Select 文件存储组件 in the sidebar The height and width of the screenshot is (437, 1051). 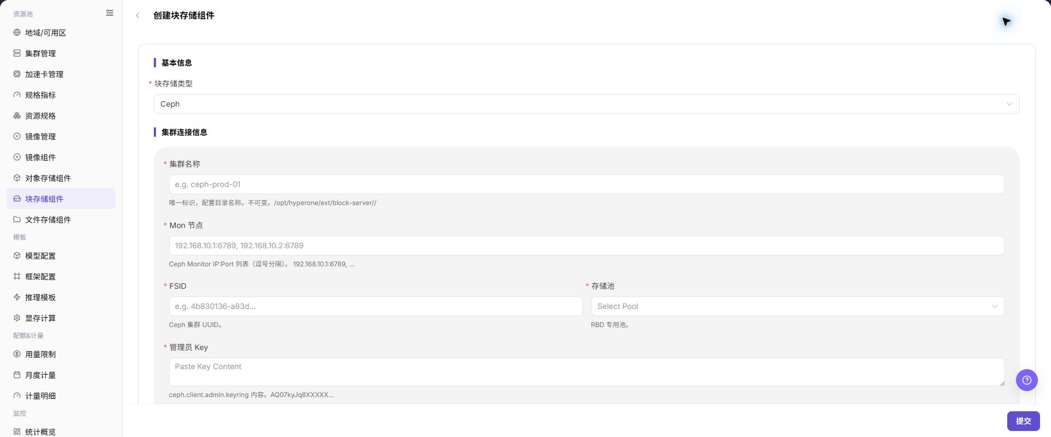click(x=61, y=220)
